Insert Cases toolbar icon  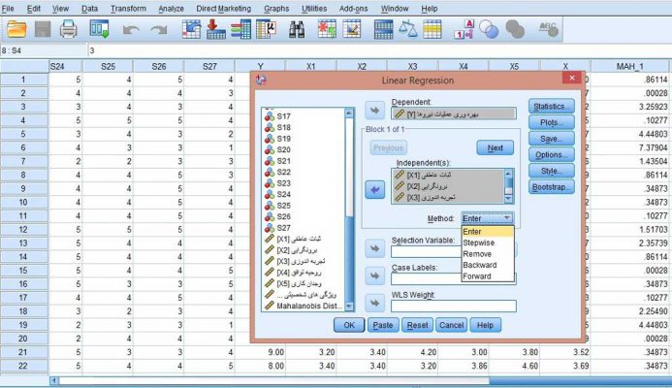327,29
